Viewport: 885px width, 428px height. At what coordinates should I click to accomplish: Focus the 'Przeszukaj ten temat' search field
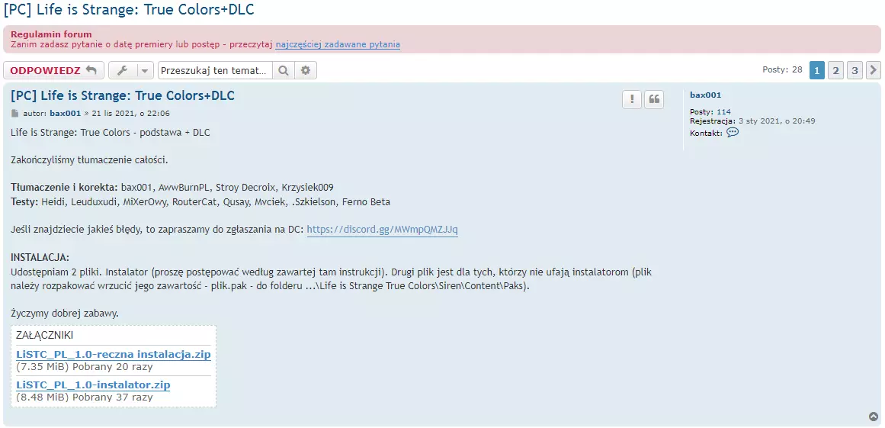point(215,71)
